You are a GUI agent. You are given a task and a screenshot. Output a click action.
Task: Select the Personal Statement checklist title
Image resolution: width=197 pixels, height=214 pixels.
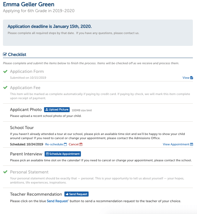tap(29, 172)
